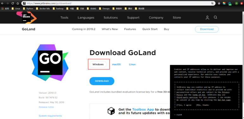244x119 pixels.
Task: Click the red circular update icon
Action: (241, 3)
